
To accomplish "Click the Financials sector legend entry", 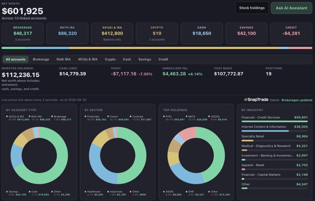I will 95,118.
